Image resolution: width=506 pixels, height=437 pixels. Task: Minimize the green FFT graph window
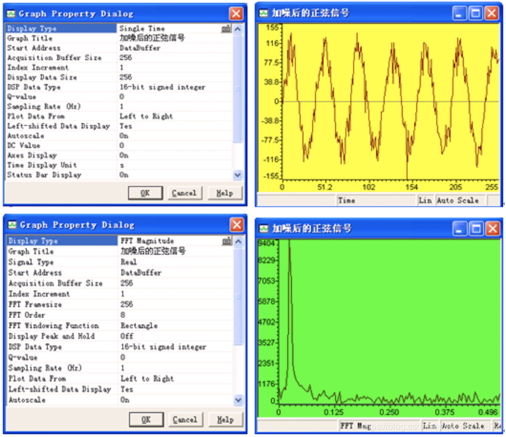pos(460,229)
